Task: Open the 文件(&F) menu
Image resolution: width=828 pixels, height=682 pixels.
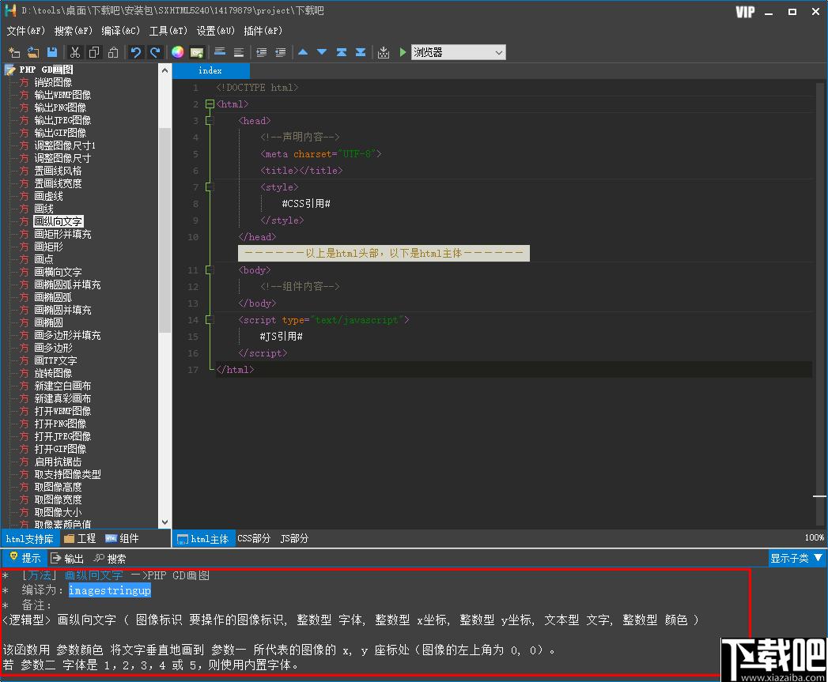Action: (x=26, y=31)
